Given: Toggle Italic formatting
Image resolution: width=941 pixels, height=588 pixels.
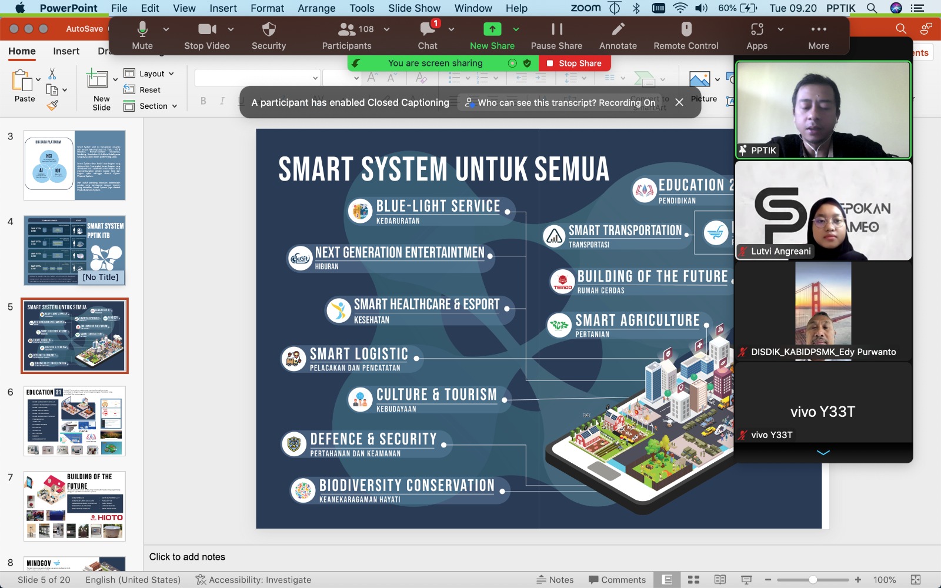Looking at the screenshot, I should point(222,101).
